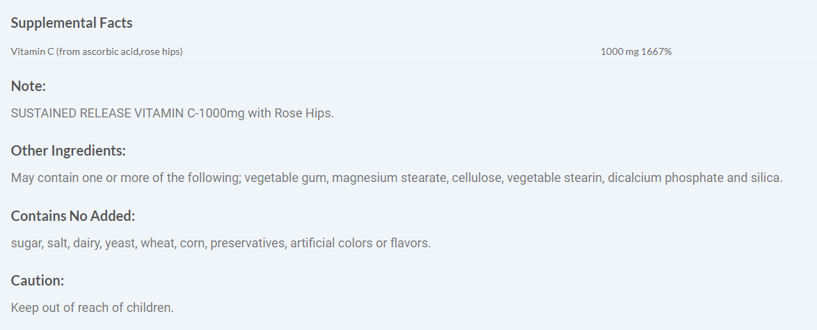Viewport: 817px width, 330px height.
Task: Click the words 'vegetable gum'
Action: [285, 178]
